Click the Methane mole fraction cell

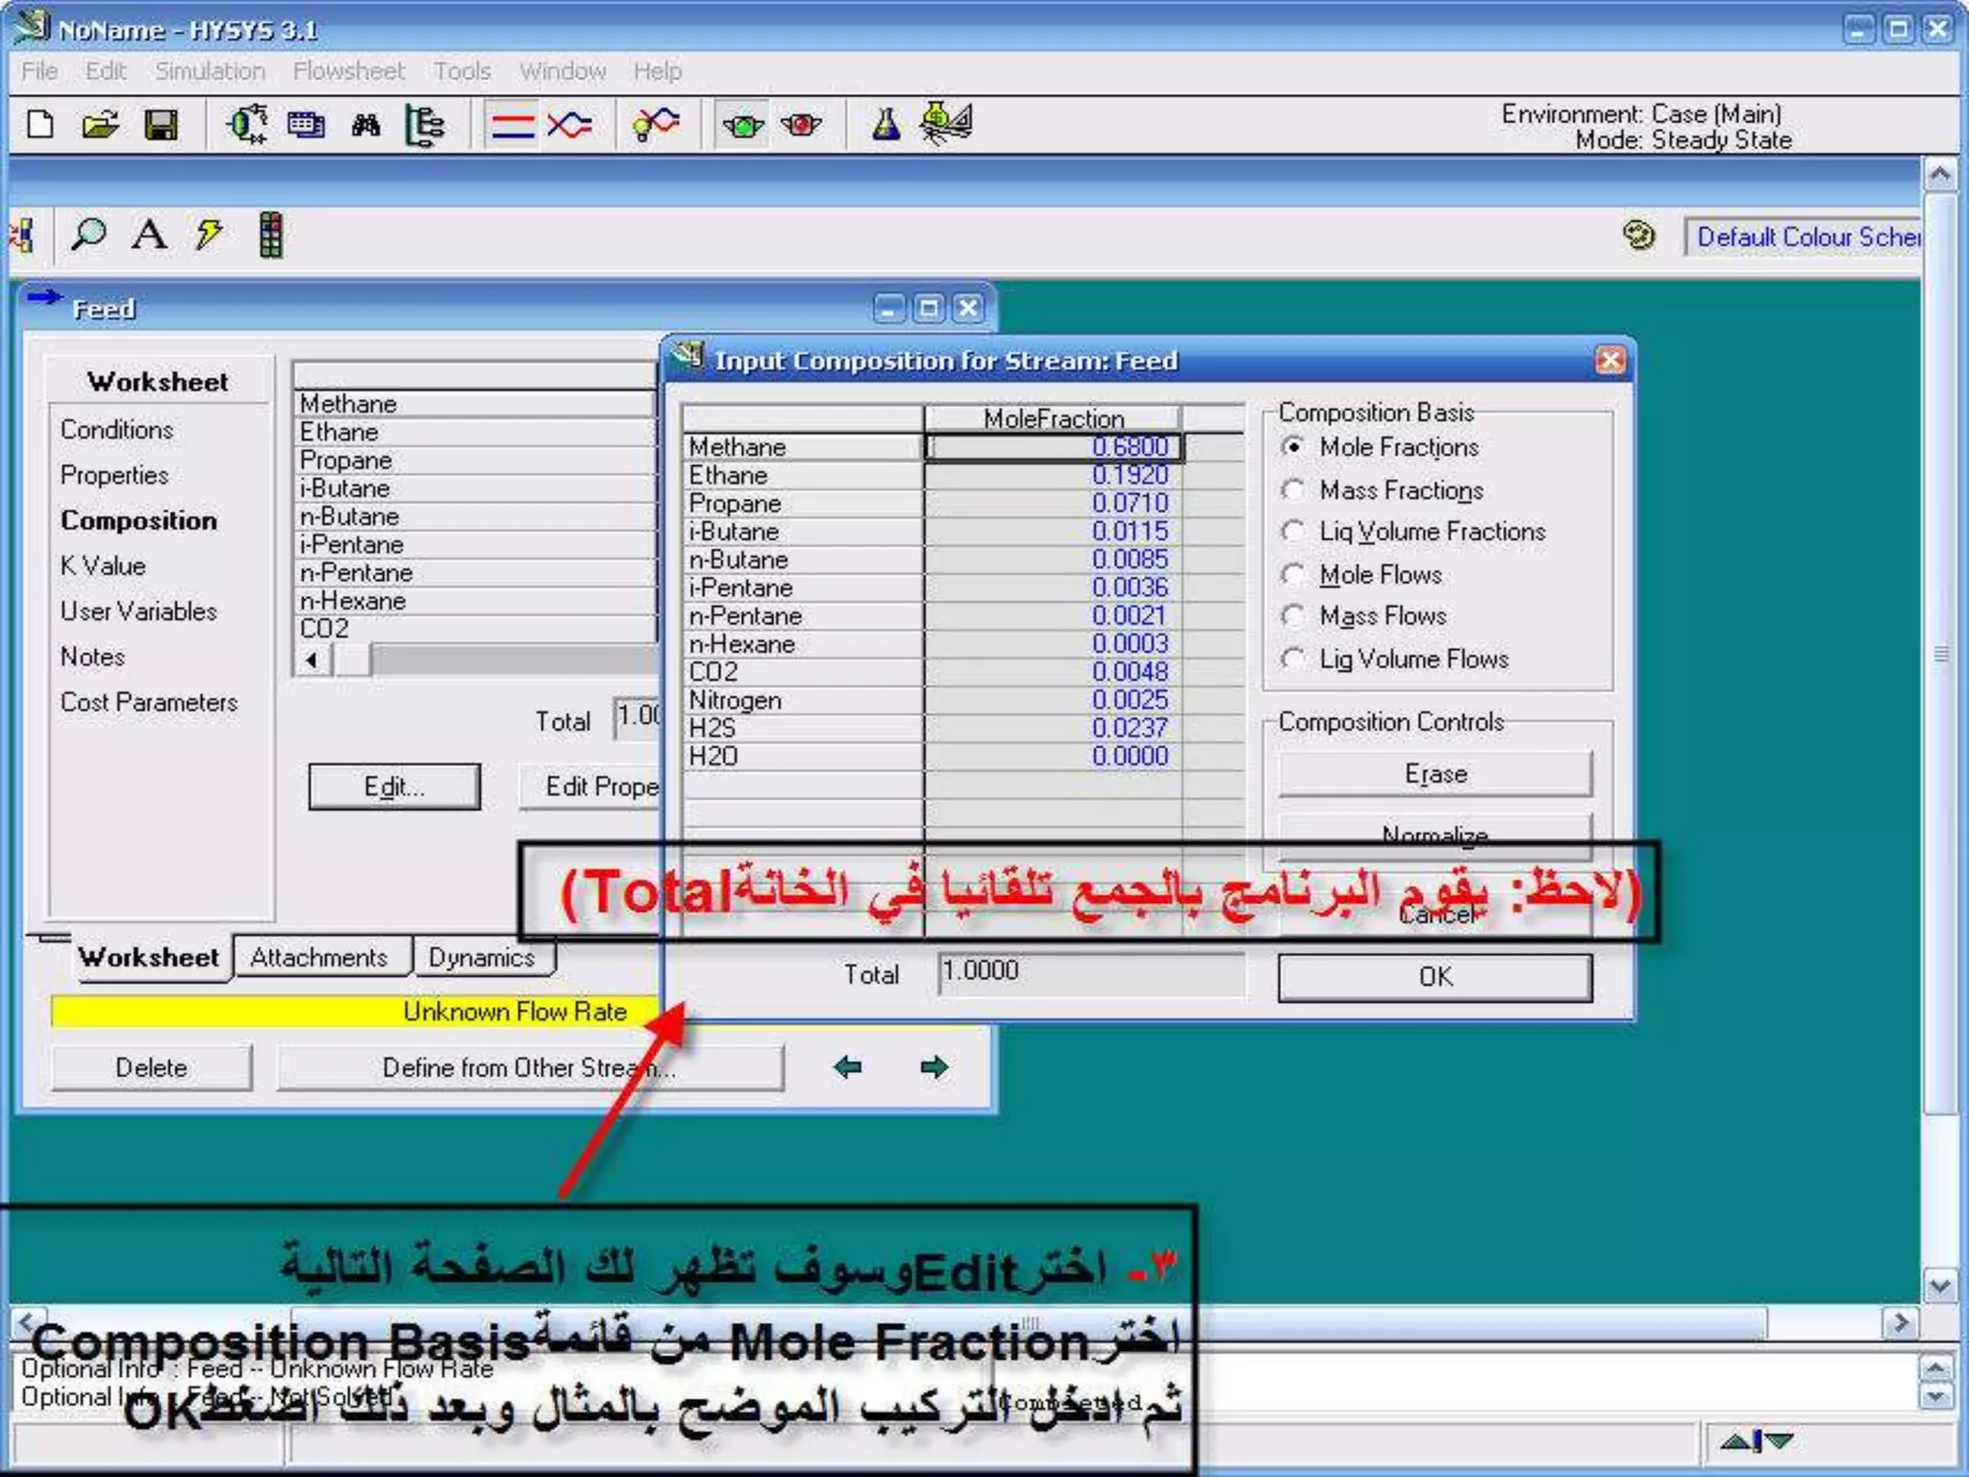[1053, 447]
